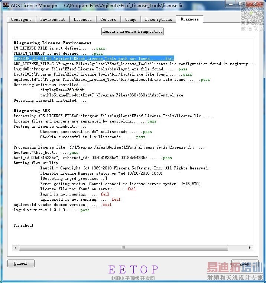Select highlighted HPEESOF_LIC_DIR path not found line
Image resolution: width=266 pixels, height=283 pixels.
tap(94, 58)
